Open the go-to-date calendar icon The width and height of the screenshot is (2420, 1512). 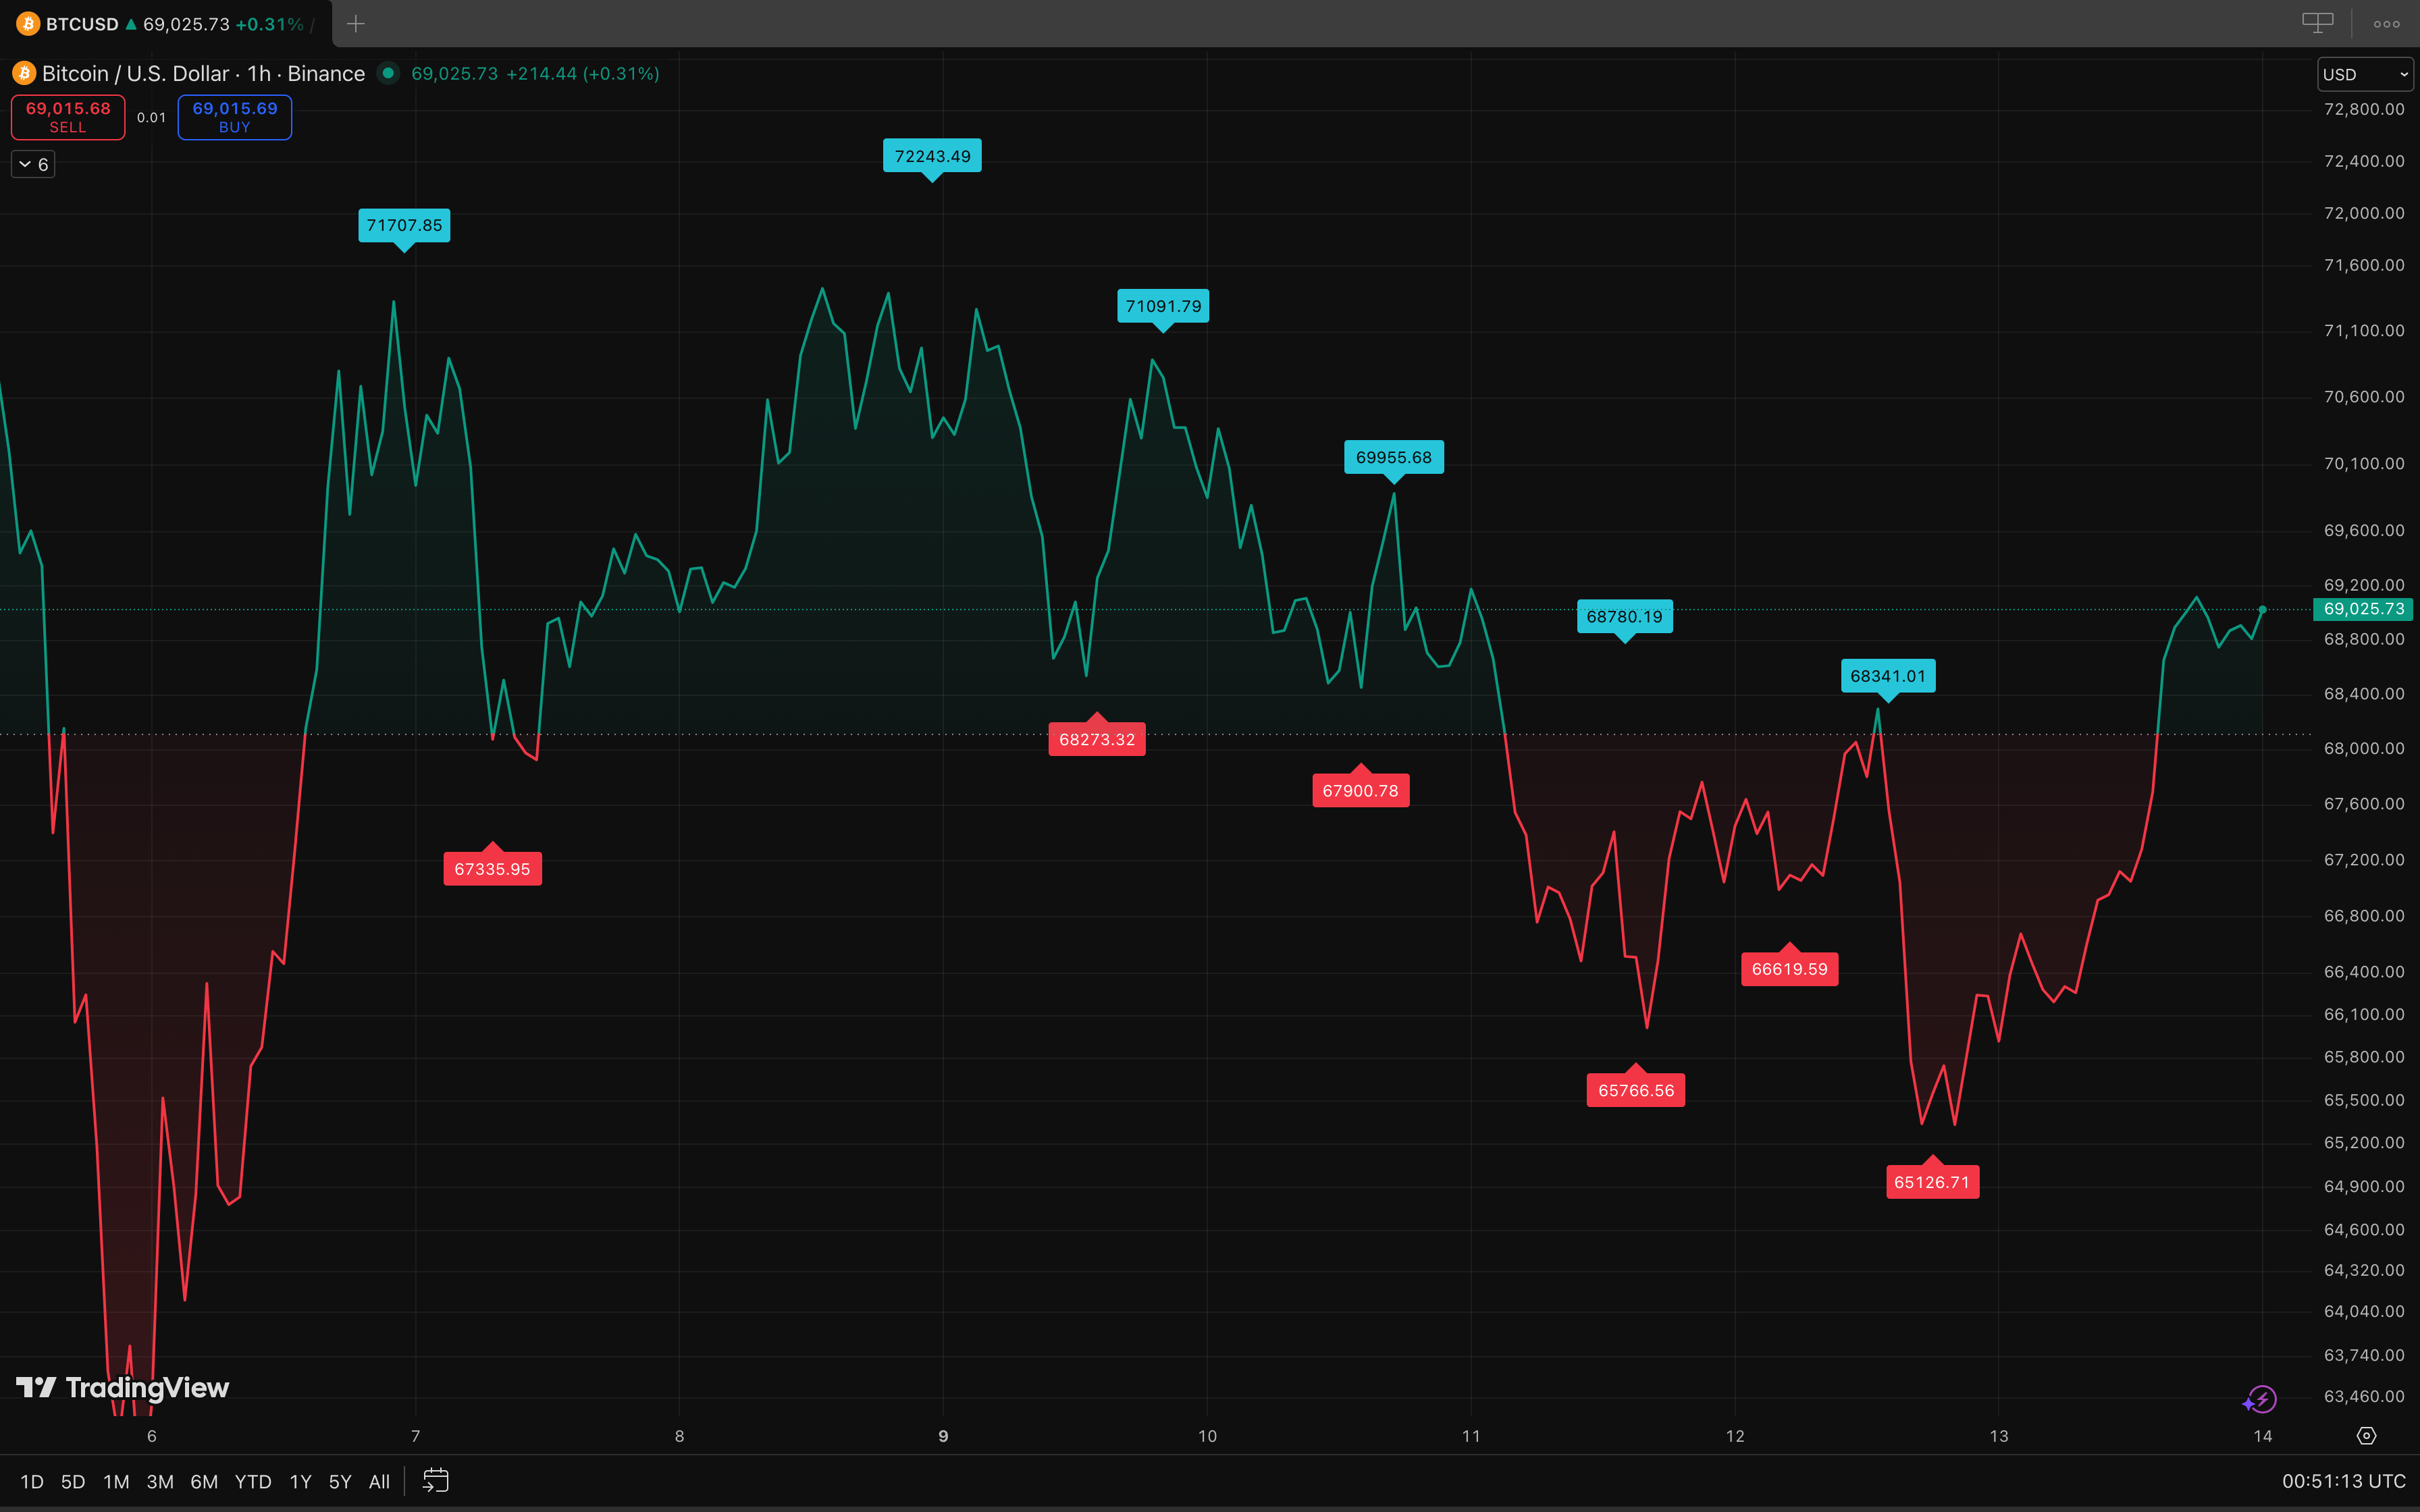click(x=436, y=1481)
